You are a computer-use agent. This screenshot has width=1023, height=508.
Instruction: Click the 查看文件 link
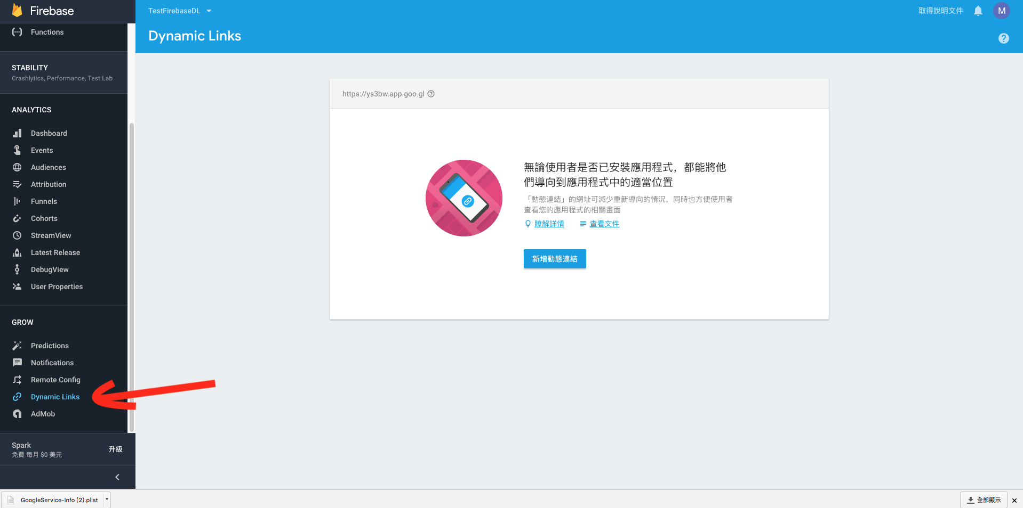[x=604, y=224]
